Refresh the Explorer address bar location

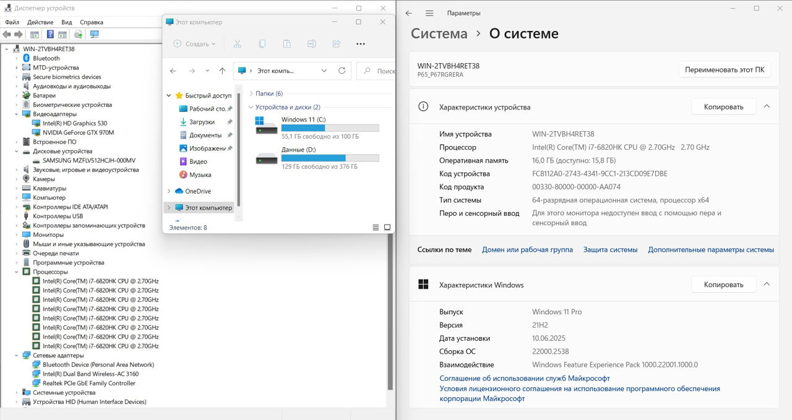click(x=342, y=71)
